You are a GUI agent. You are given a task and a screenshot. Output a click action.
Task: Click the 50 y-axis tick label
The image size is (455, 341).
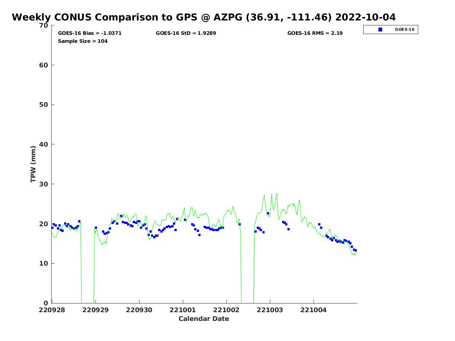coord(44,105)
